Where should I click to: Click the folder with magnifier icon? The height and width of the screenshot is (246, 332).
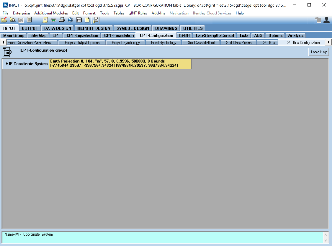click(x=13, y=20)
